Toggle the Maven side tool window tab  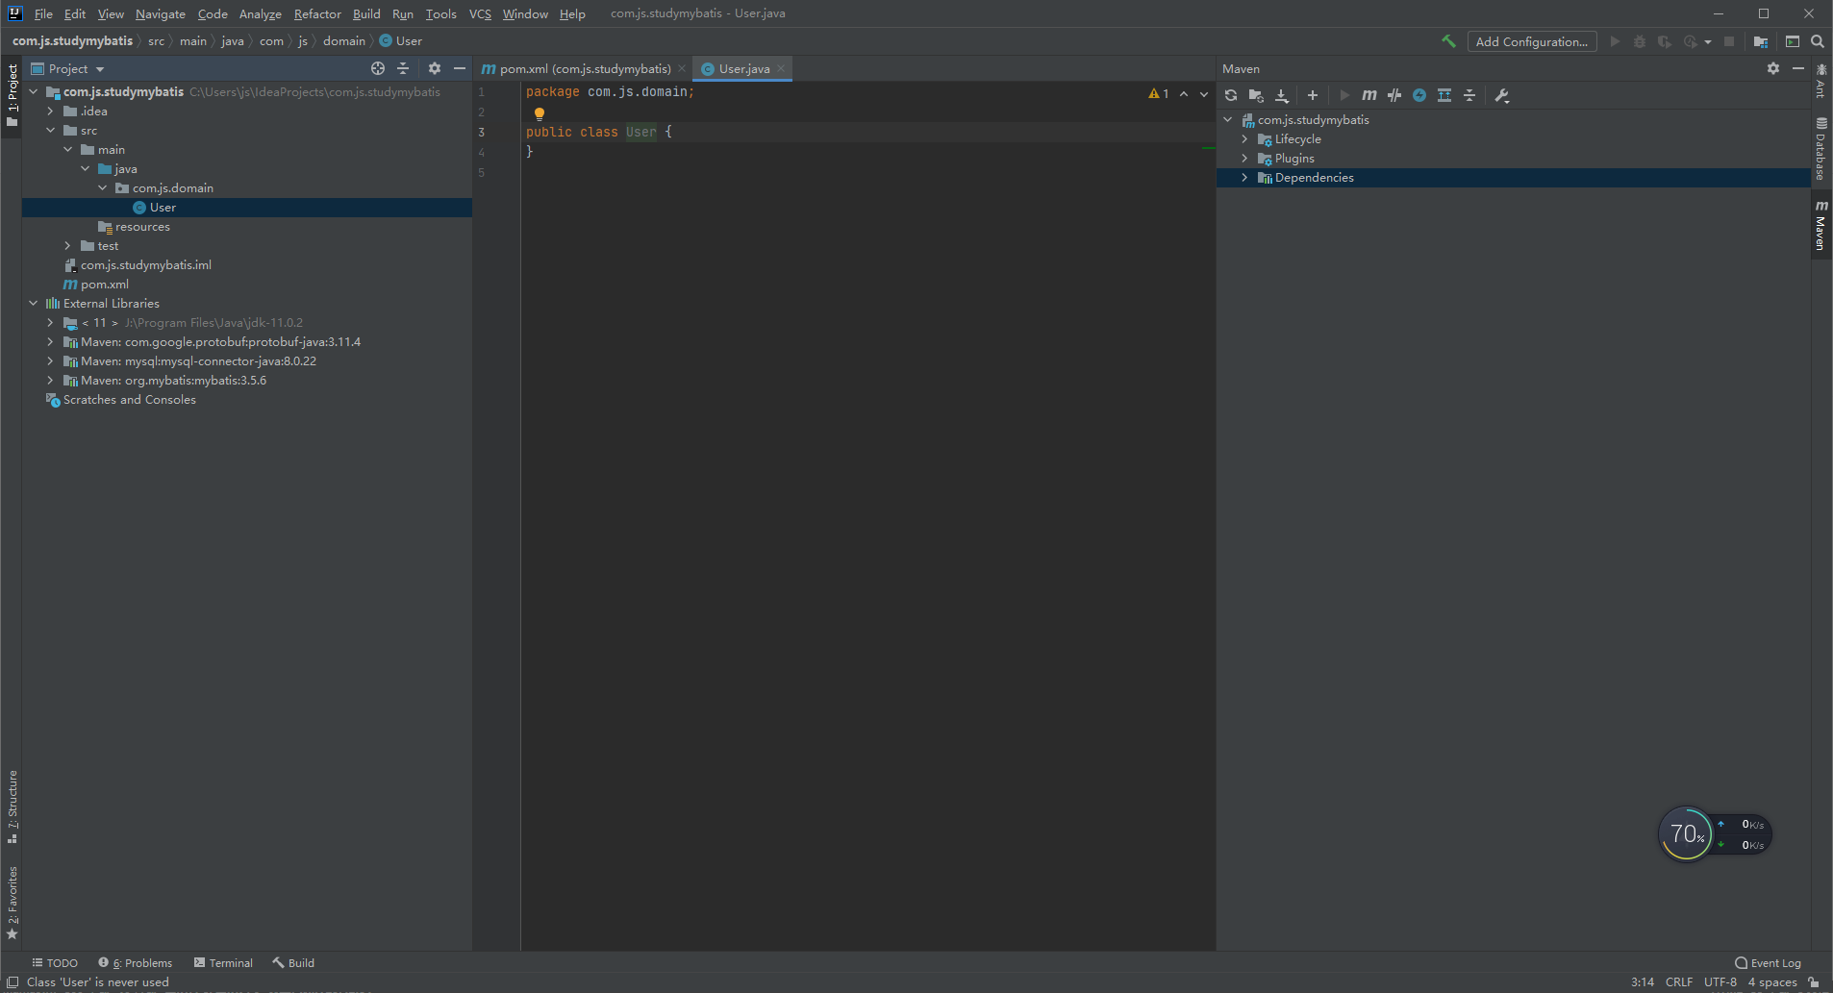(x=1821, y=225)
